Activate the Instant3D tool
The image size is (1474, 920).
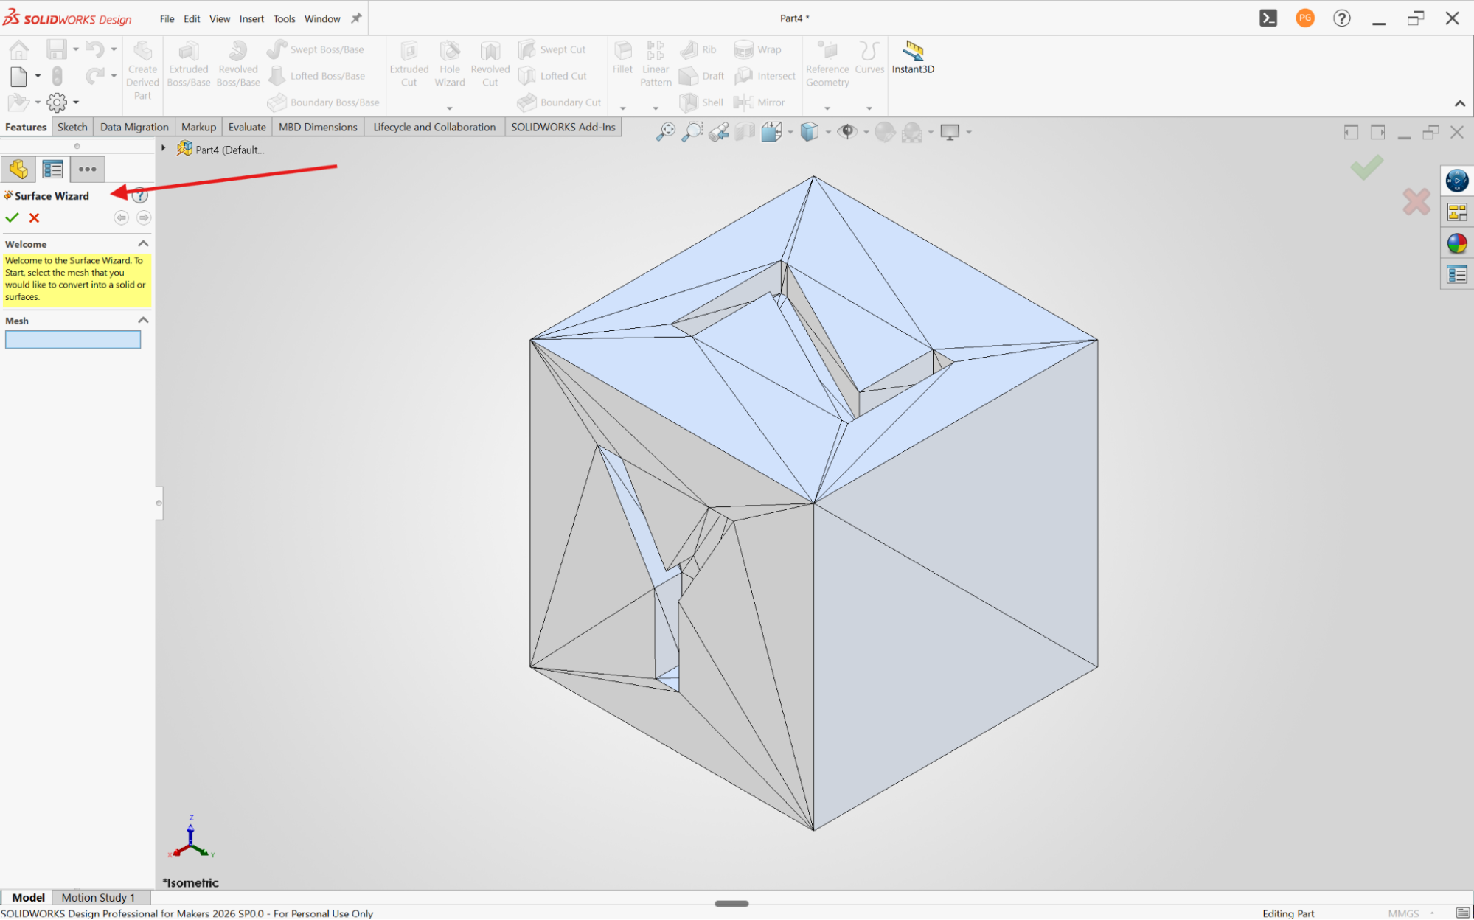[913, 57]
